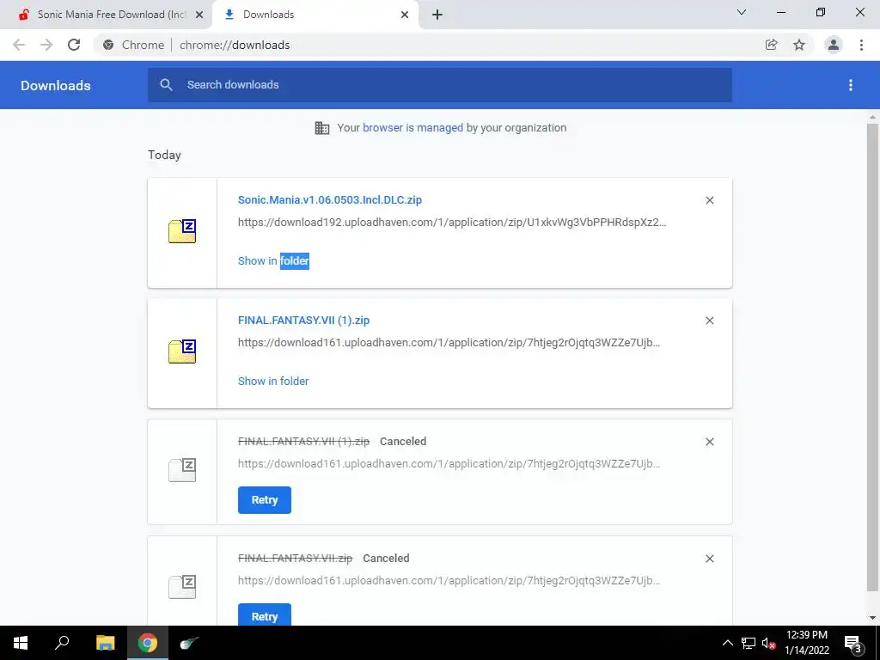Remove canceled FINAL.FANTASY.VII (1).zip entry
The height and width of the screenshot is (660, 880).
click(x=709, y=442)
